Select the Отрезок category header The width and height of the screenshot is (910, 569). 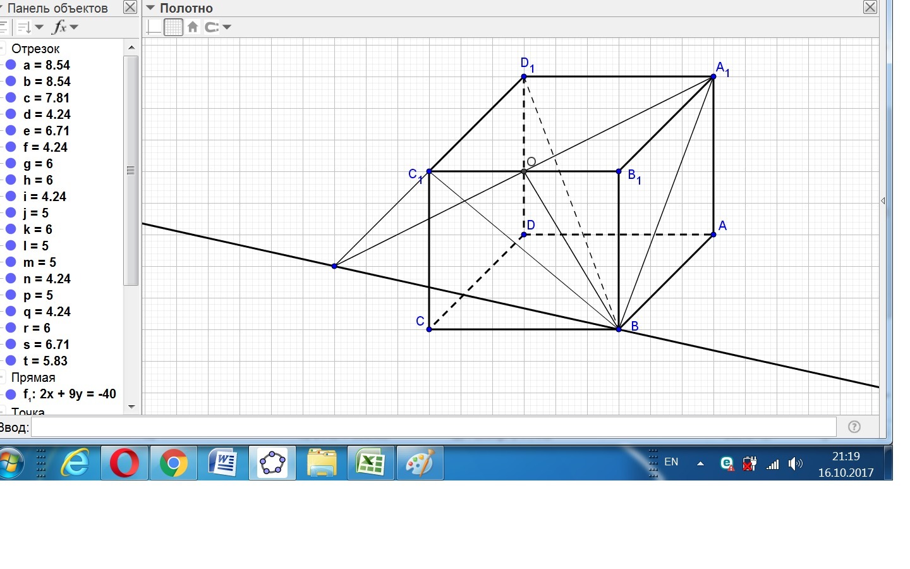(35, 49)
